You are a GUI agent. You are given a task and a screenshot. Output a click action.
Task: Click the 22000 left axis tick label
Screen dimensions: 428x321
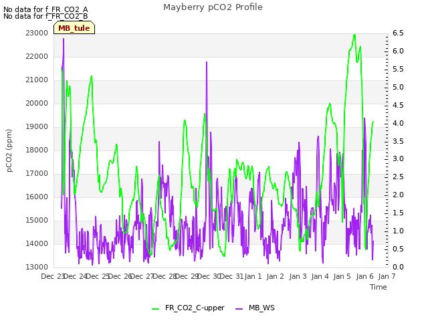tap(37, 56)
